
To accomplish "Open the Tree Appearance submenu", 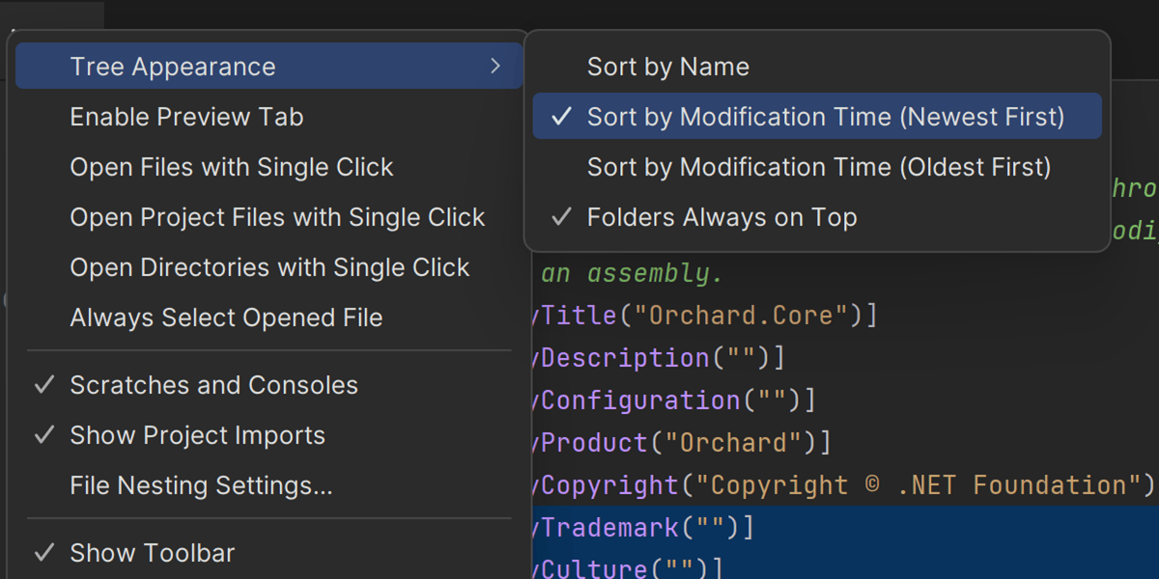I will [173, 67].
